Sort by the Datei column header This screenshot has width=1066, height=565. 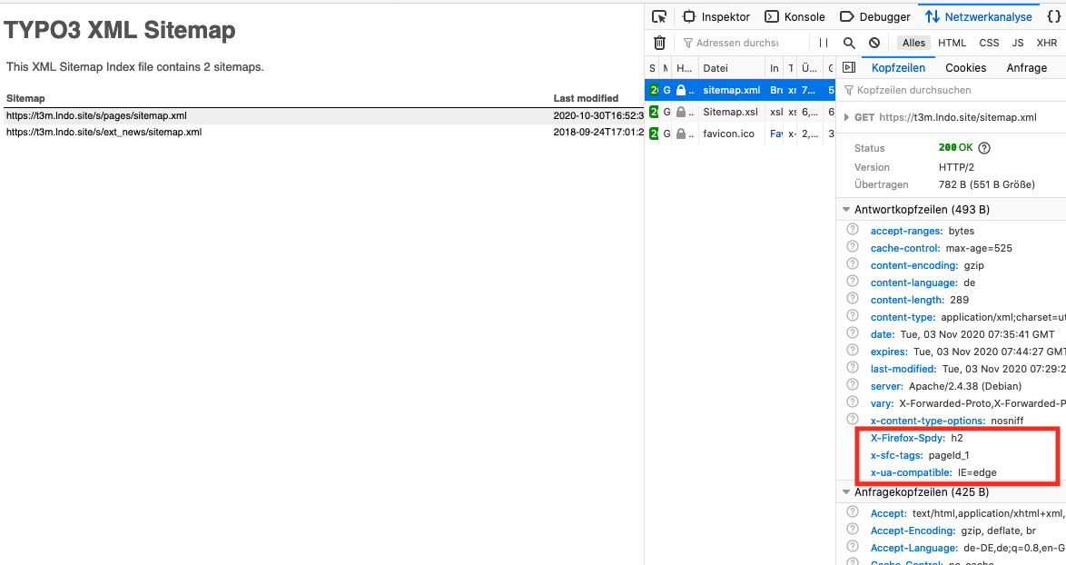[x=731, y=68]
